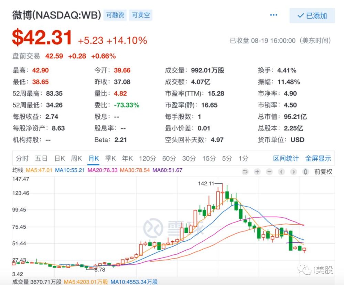Click the 成交量 value 992.01万股
This screenshot has width=344, height=285.
[207, 70]
